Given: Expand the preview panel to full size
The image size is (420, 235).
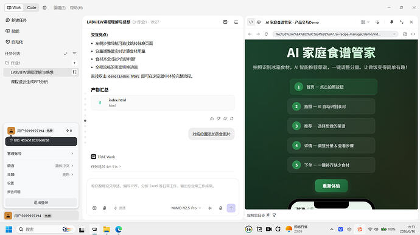Looking at the screenshot, I should (x=402, y=22).
